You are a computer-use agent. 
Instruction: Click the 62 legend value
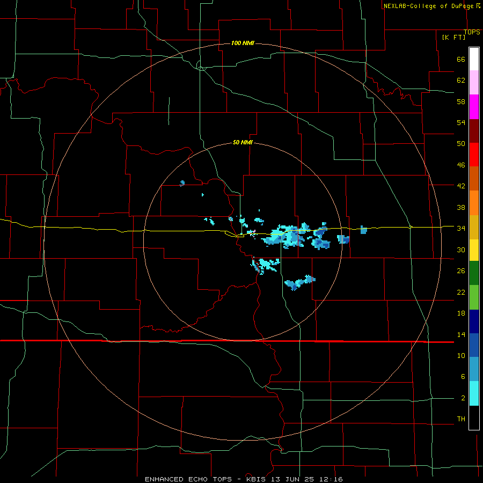(461, 80)
